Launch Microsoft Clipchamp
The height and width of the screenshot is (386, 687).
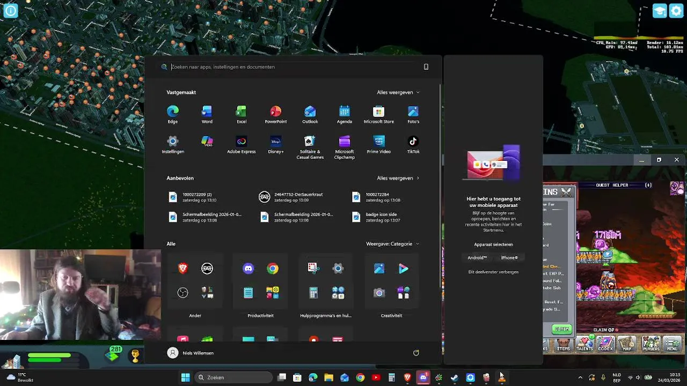click(x=344, y=147)
